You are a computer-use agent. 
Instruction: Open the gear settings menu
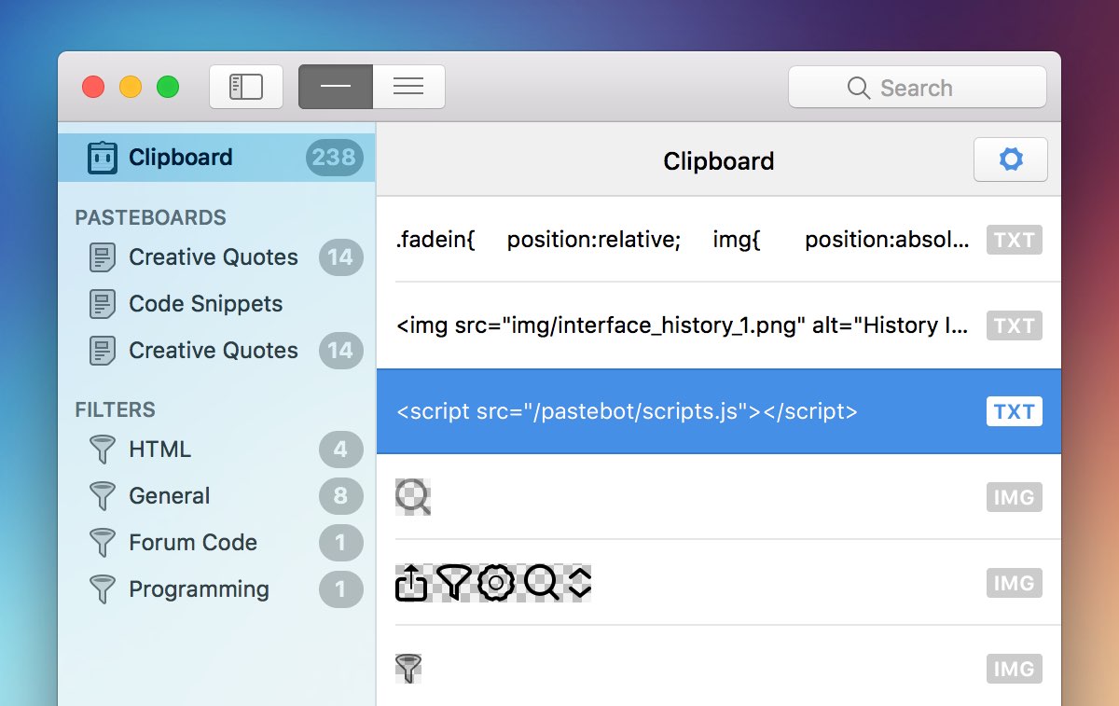[1010, 160]
